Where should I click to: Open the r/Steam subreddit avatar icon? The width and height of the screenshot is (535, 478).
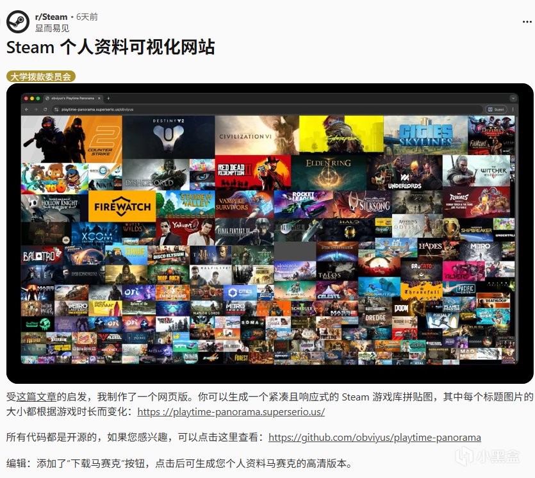click(18, 22)
